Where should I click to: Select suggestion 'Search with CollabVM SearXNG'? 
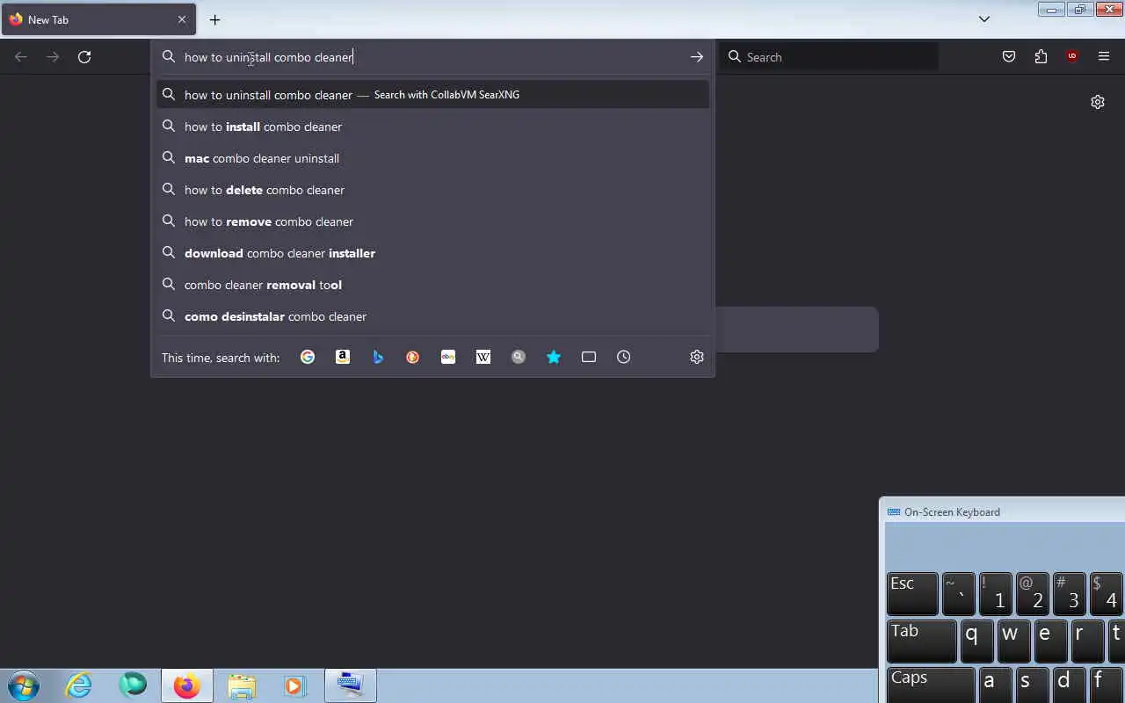(432, 95)
